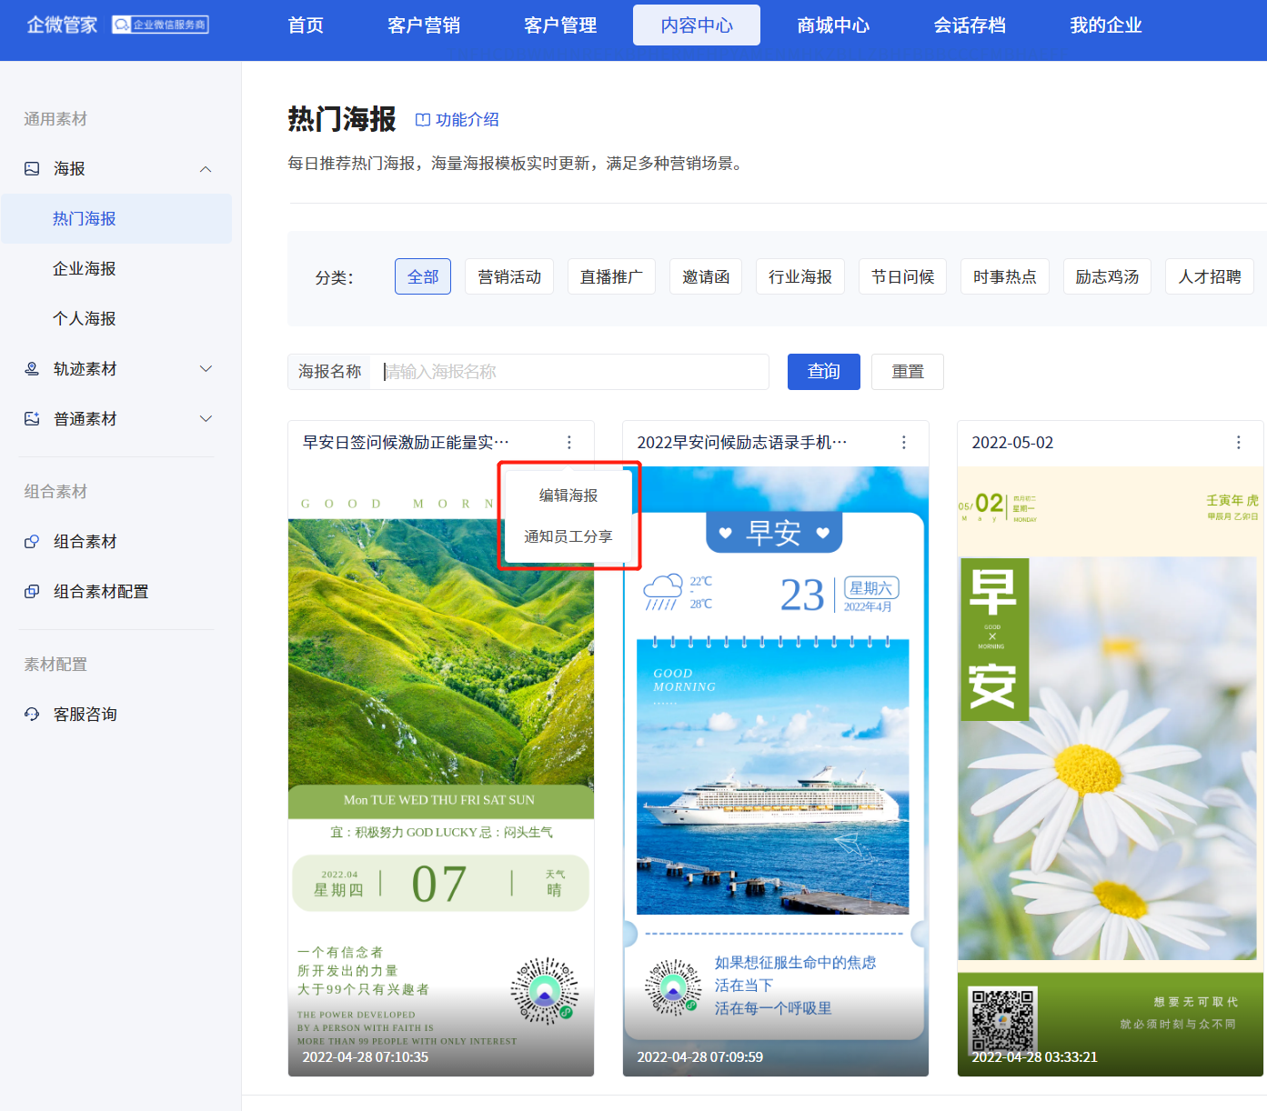Click title 早安日签问候激励正能量实…

coord(406,442)
